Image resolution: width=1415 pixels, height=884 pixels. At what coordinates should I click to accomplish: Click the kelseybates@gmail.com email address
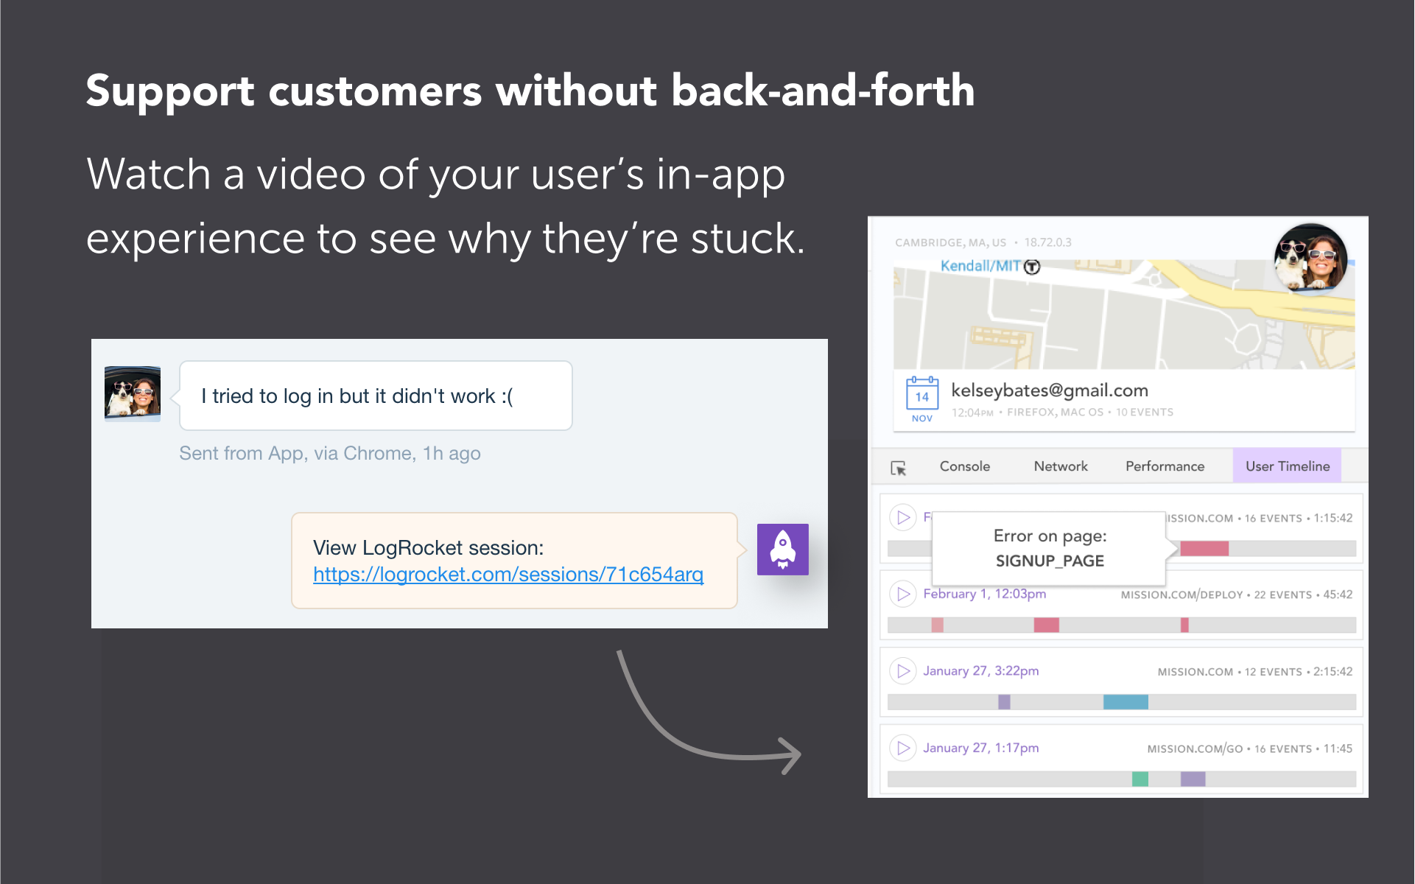tap(1049, 390)
